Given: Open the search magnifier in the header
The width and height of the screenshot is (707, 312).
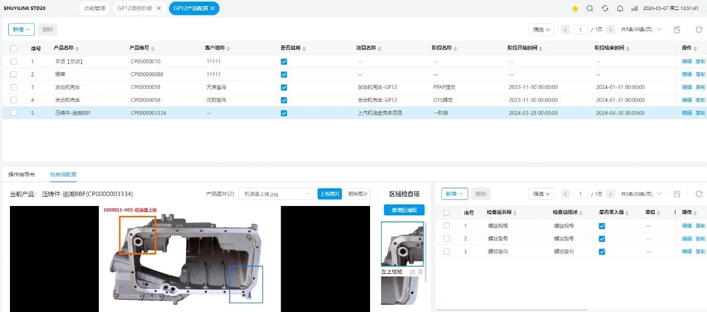Looking at the screenshot, I should [x=590, y=8].
